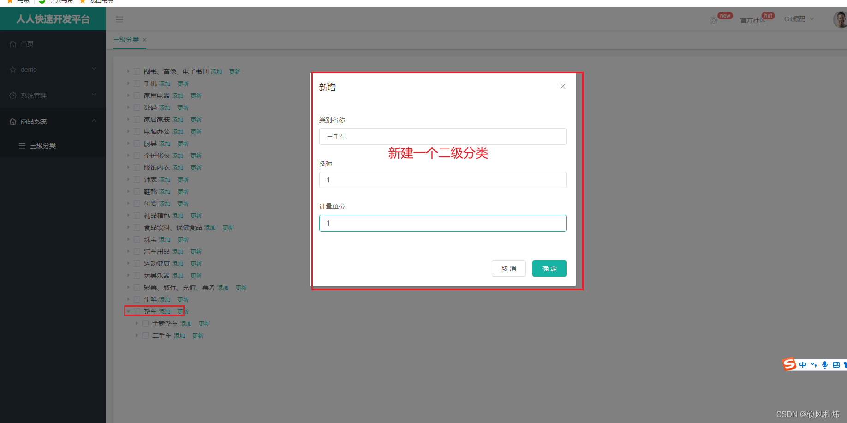
Task: Open the 官方社区 header link
Action: [753, 21]
